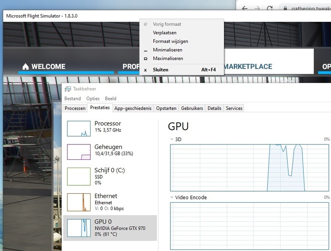Click the Welcome home icon
The image size is (331, 251).
pyautogui.click(x=26, y=66)
